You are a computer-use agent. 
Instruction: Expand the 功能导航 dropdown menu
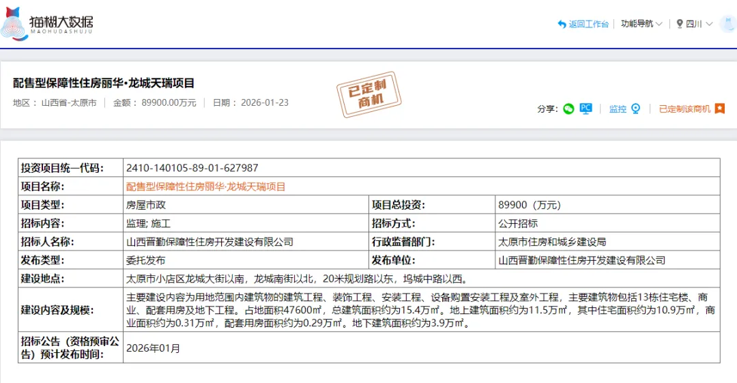641,23
